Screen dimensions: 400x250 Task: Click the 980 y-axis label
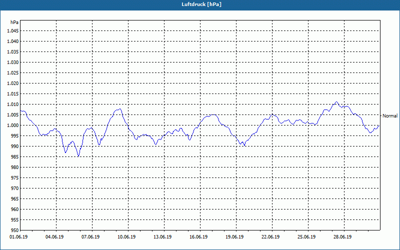pos(15,167)
